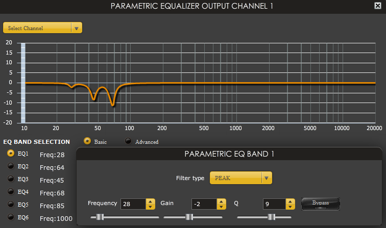
Task: Click the Freq:1000 label for EQ6
Action: coord(56,219)
